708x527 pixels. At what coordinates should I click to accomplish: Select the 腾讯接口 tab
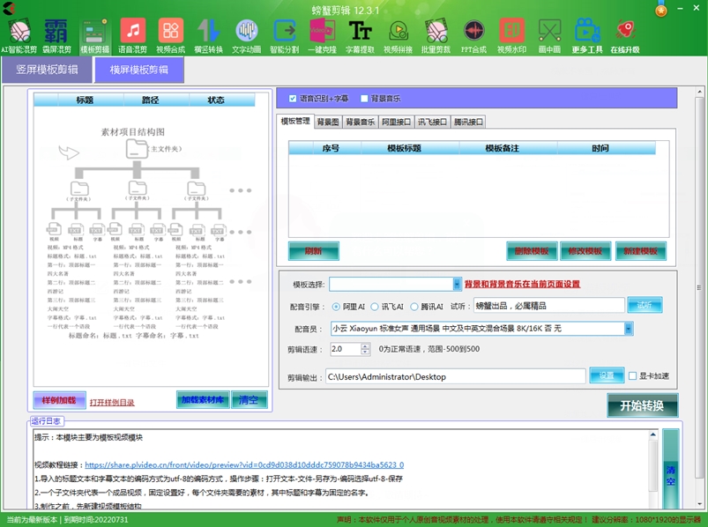point(468,122)
